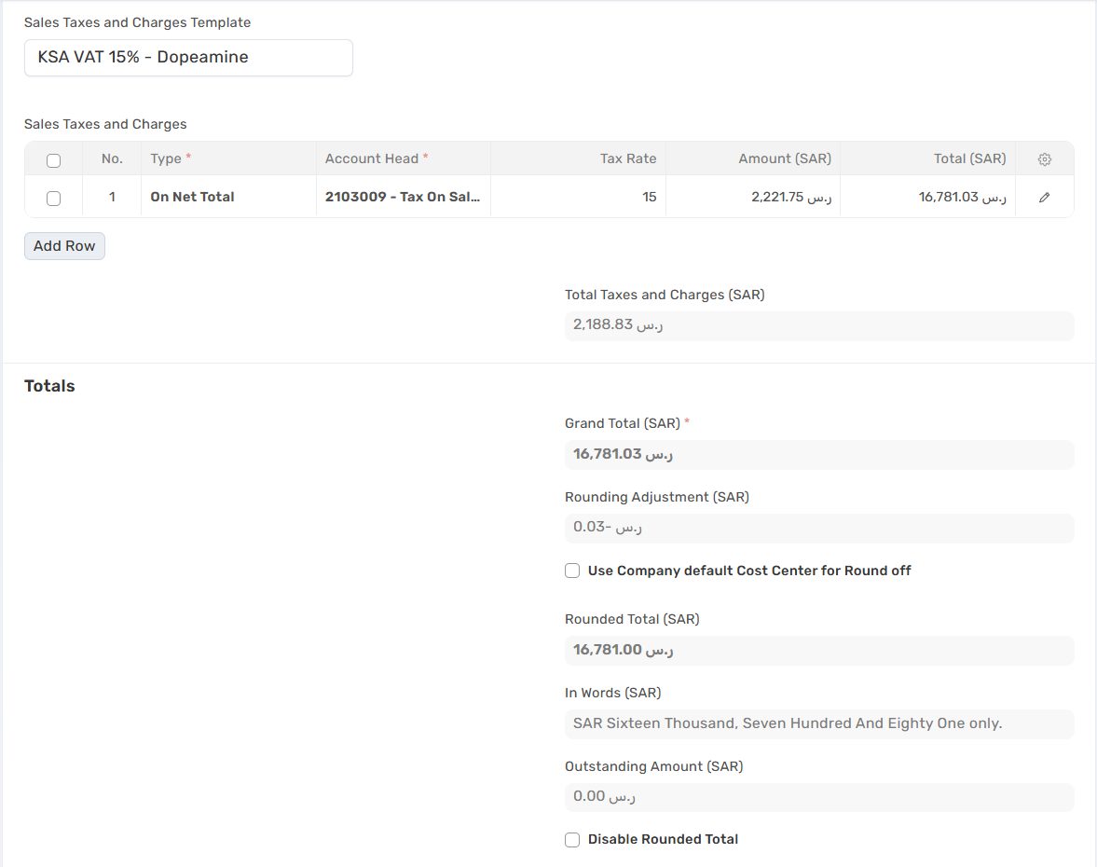Image resolution: width=1097 pixels, height=867 pixels.
Task: Select the checkbox for tax row 1
Action: tap(53, 198)
